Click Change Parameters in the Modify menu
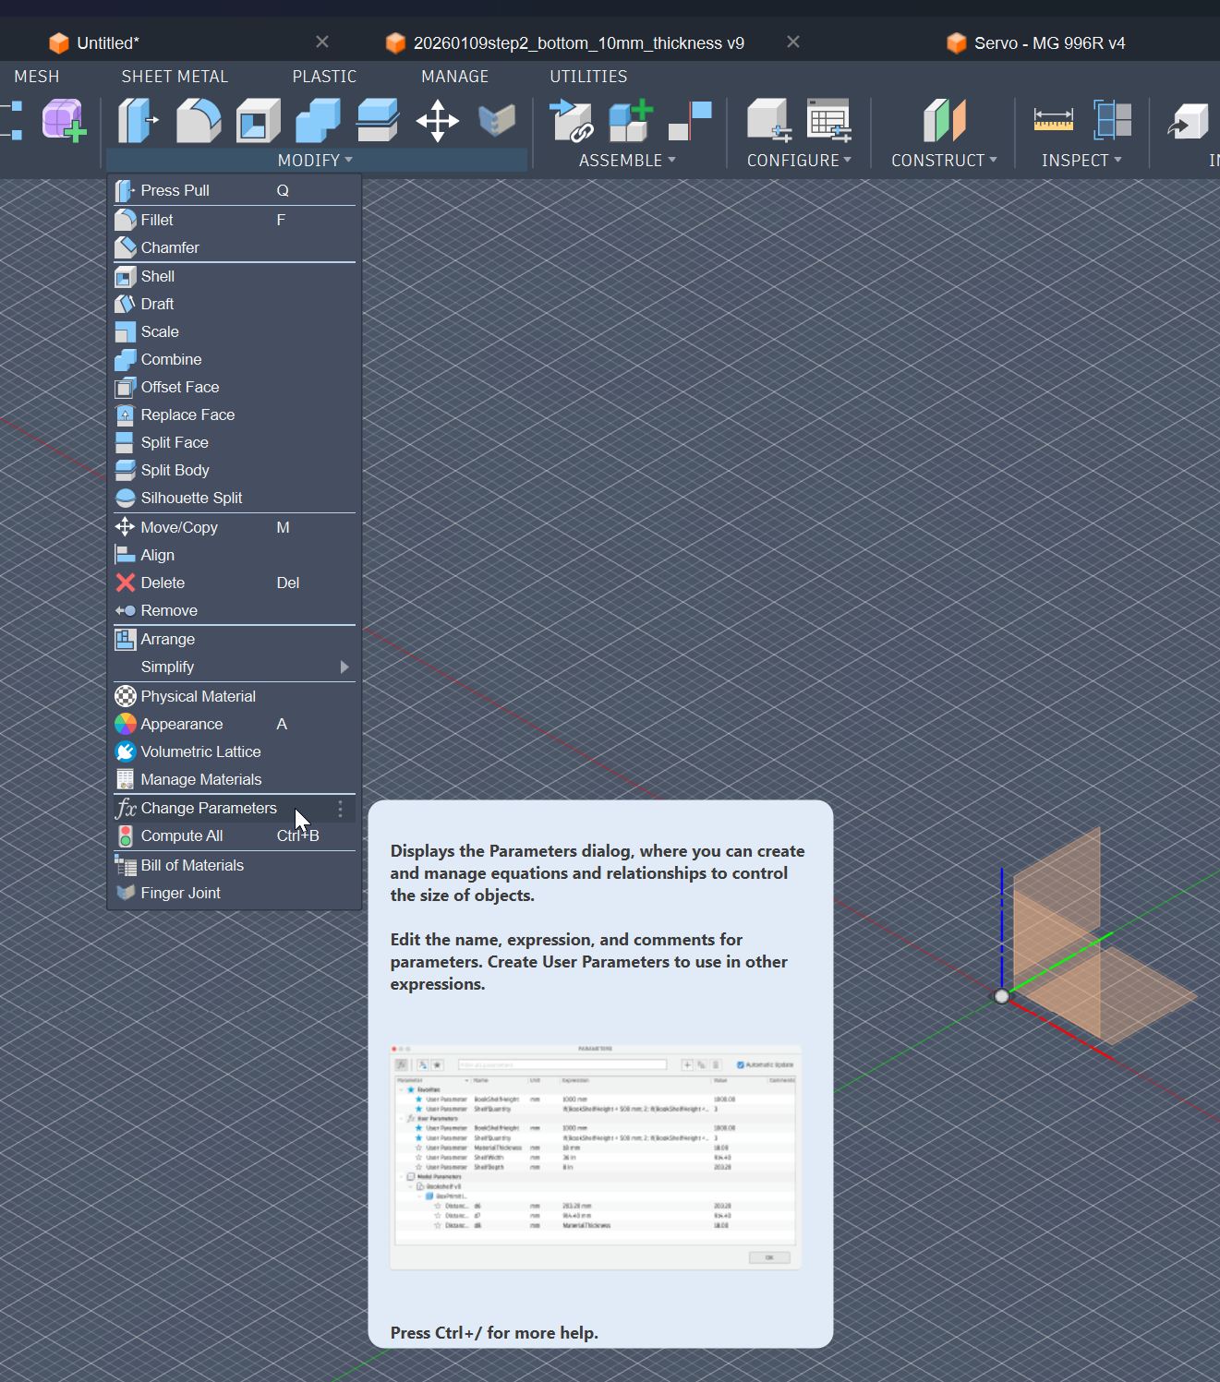Image resolution: width=1220 pixels, height=1382 pixels. pos(209,808)
